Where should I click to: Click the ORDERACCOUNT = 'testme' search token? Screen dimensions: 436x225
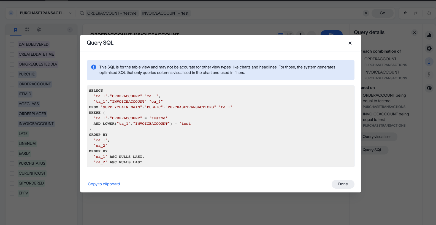pyautogui.click(x=112, y=13)
